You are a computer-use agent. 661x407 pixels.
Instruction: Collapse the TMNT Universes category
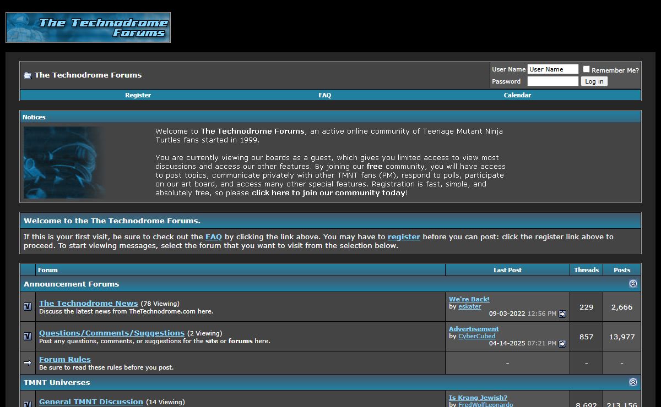[633, 382]
